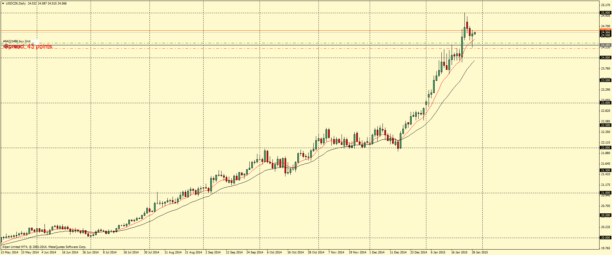Click the 30 Jul 2014 date label
Viewport: 612px width, 255px height.
click(x=152, y=252)
